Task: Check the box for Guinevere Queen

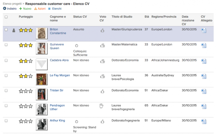Action: tap(6, 45)
